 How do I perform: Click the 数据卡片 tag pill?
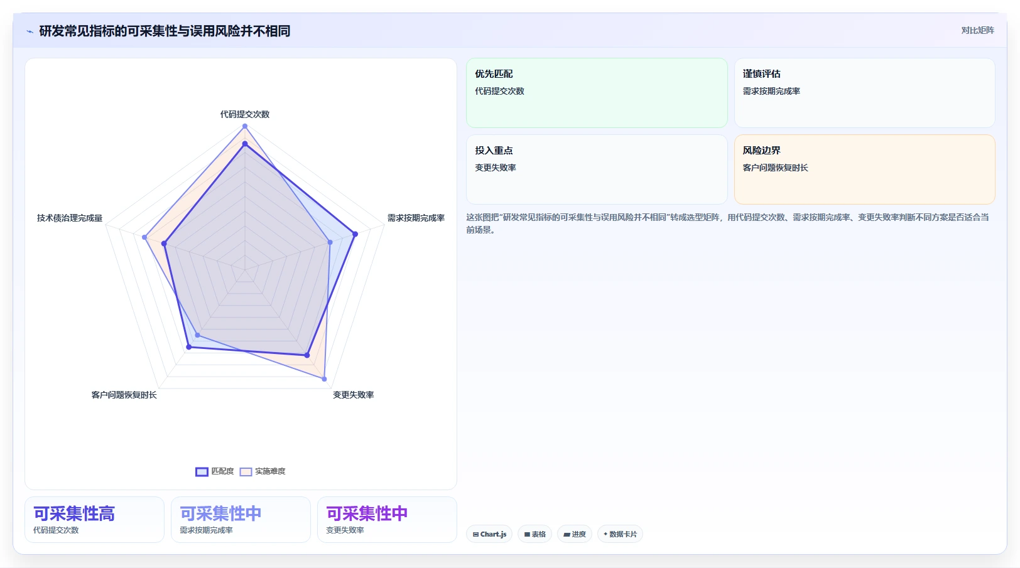pyautogui.click(x=620, y=534)
